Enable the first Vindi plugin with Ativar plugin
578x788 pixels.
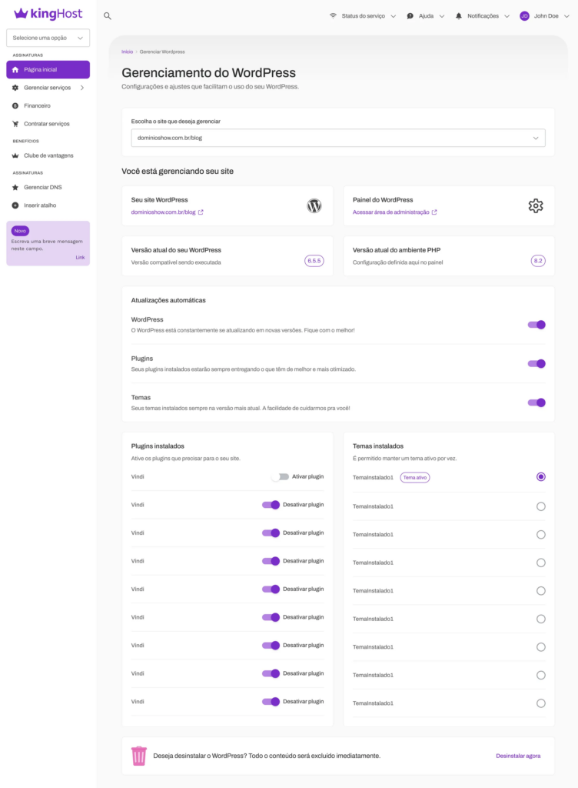(x=280, y=477)
